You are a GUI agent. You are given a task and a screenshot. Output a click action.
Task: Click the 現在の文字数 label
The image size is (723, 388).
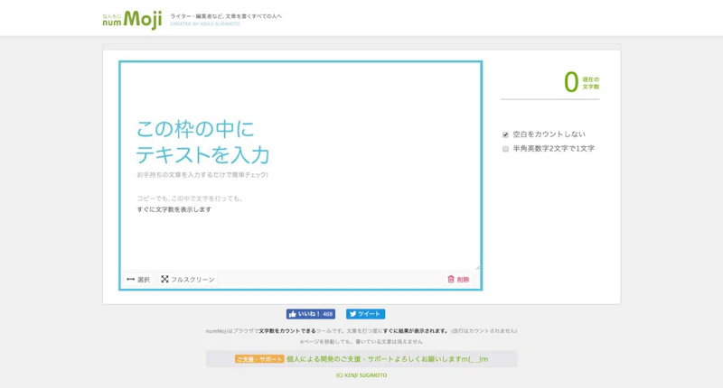(x=591, y=83)
